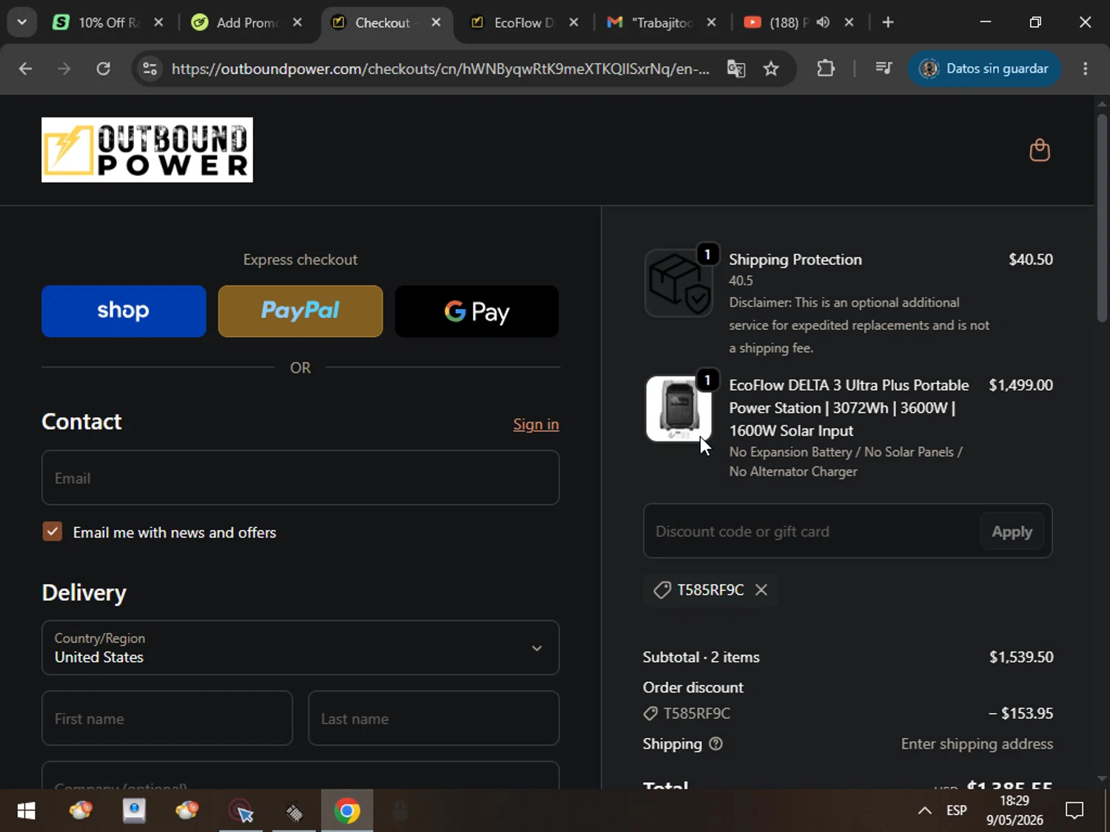The height and width of the screenshot is (832, 1110).
Task: Open a new browser tab
Action: click(888, 22)
